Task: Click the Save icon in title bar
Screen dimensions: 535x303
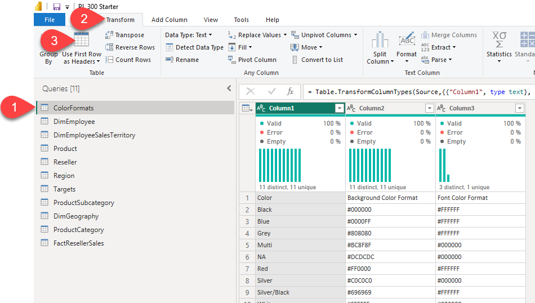Action: click(x=56, y=6)
